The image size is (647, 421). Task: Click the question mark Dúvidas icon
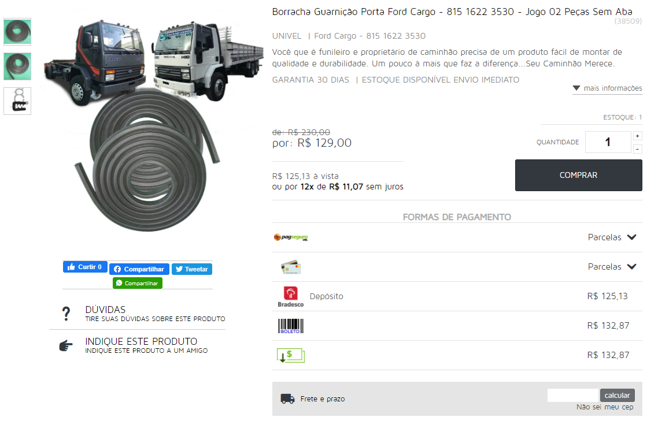[66, 314]
